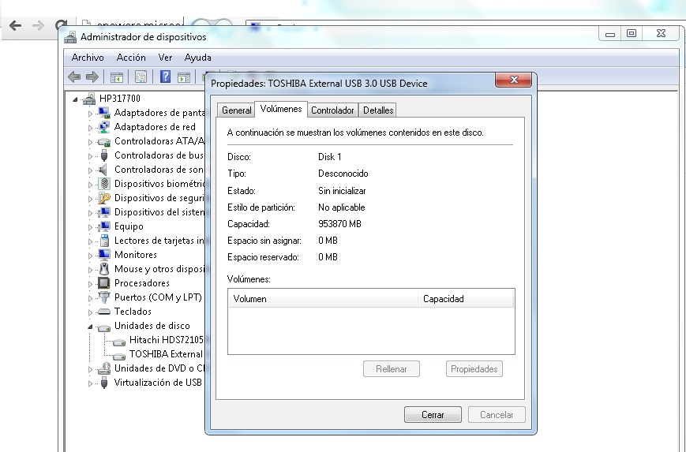Image resolution: width=686 pixels, height=452 pixels.
Task: Expand Virtualización de USB node
Action: pyautogui.click(x=90, y=383)
